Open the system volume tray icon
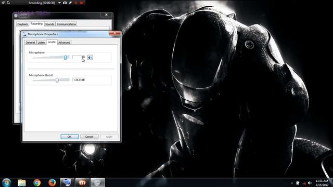 coord(310,183)
